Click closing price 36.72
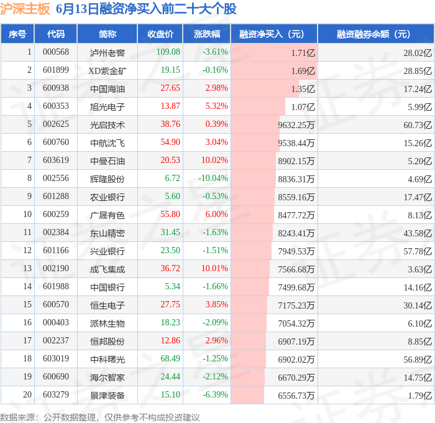 [170, 269]
